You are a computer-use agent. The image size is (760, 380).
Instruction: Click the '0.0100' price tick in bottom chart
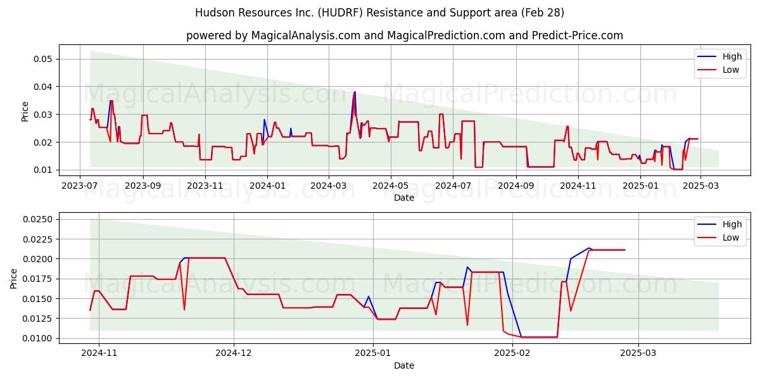coord(38,338)
